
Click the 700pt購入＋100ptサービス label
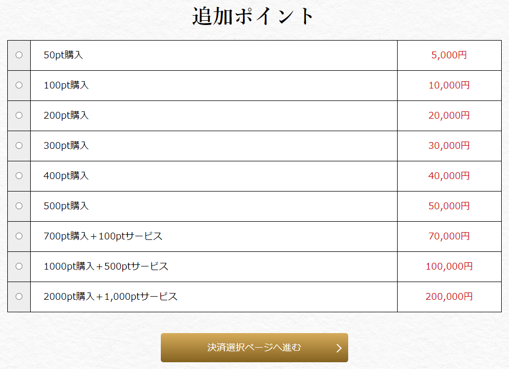pos(103,236)
